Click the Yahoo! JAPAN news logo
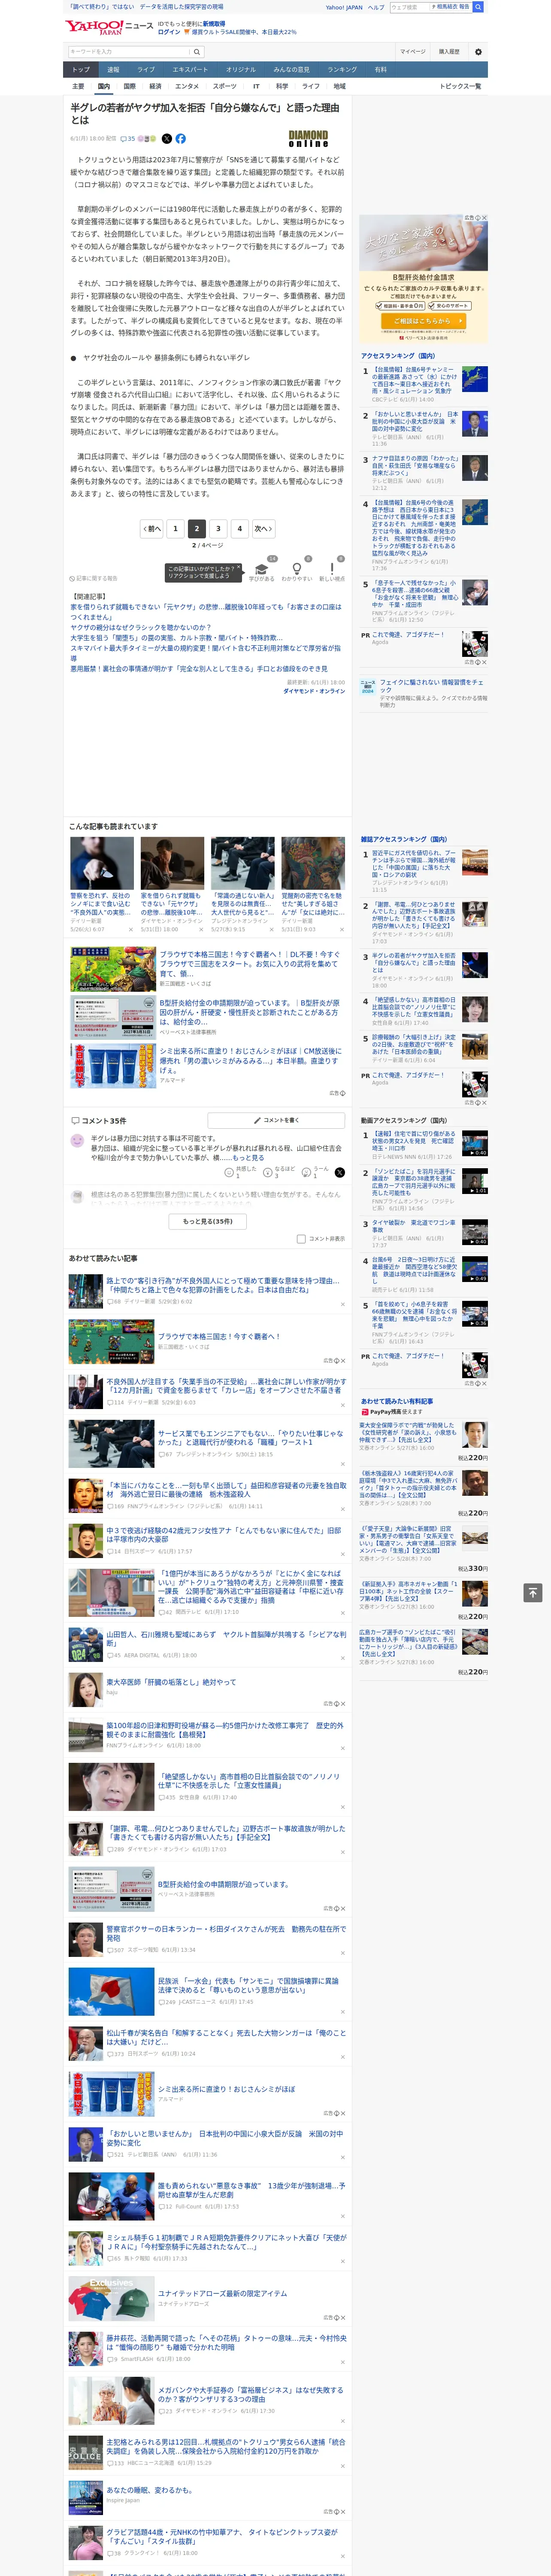Image resolution: width=551 pixels, height=2576 pixels. (109, 27)
